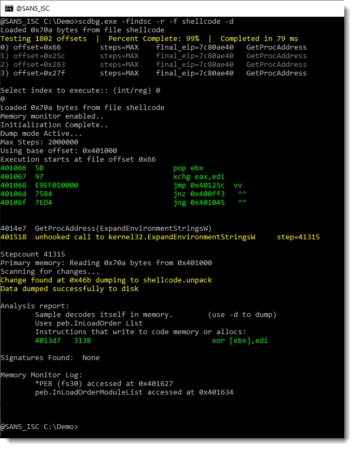355x449 pixels.
Task: Click the 'peb.InLoadOrderModuleList accessed' log entry
Action: click(x=134, y=392)
